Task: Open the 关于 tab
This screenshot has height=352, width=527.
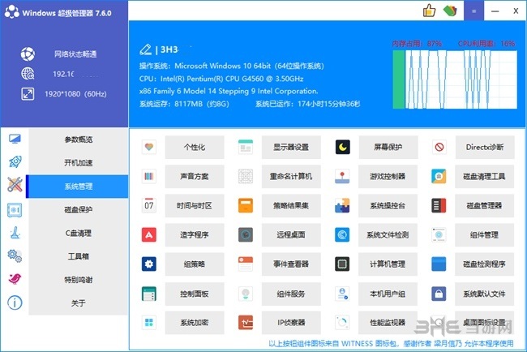Action: coord(79,303)
